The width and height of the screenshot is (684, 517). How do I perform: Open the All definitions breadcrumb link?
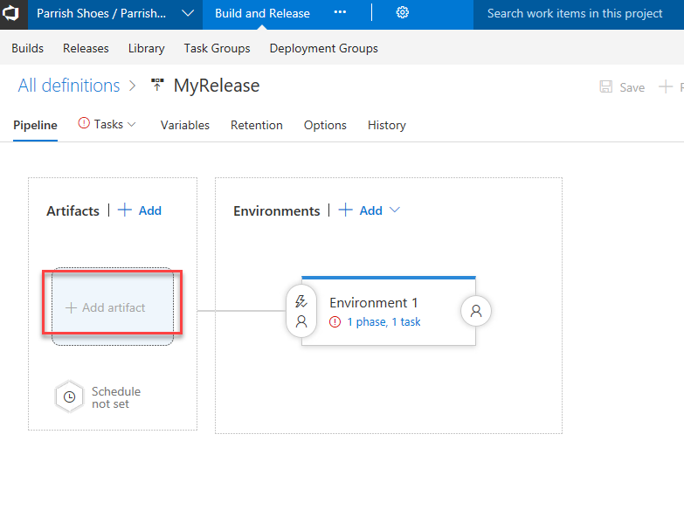coord(69,86)
